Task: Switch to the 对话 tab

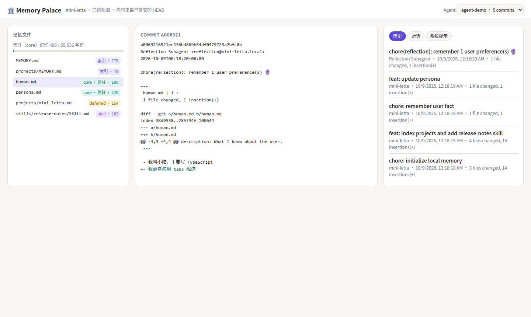Action: [416, 36]
